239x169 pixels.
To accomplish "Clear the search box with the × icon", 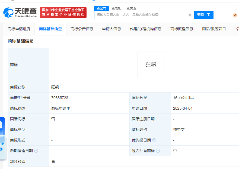I will (190, 15).
